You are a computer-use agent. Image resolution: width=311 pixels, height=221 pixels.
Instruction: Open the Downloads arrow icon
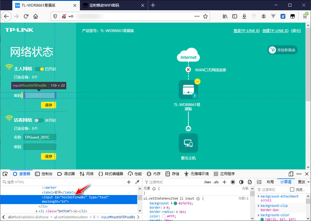tap(244, 16)
